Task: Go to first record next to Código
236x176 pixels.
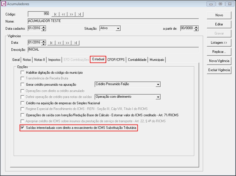Action: click(55, 14)
